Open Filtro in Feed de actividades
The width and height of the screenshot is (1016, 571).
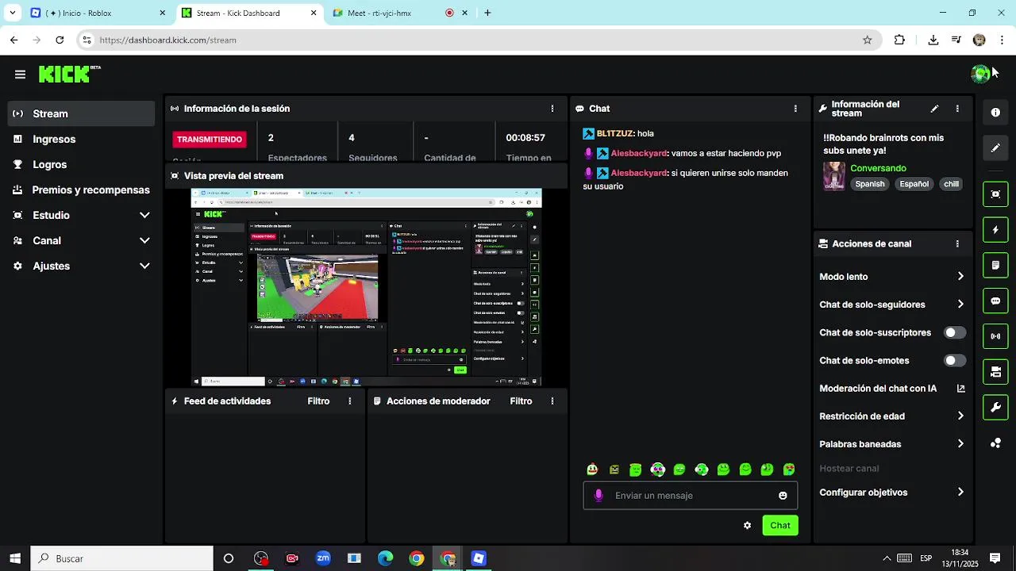pos(318,401)
